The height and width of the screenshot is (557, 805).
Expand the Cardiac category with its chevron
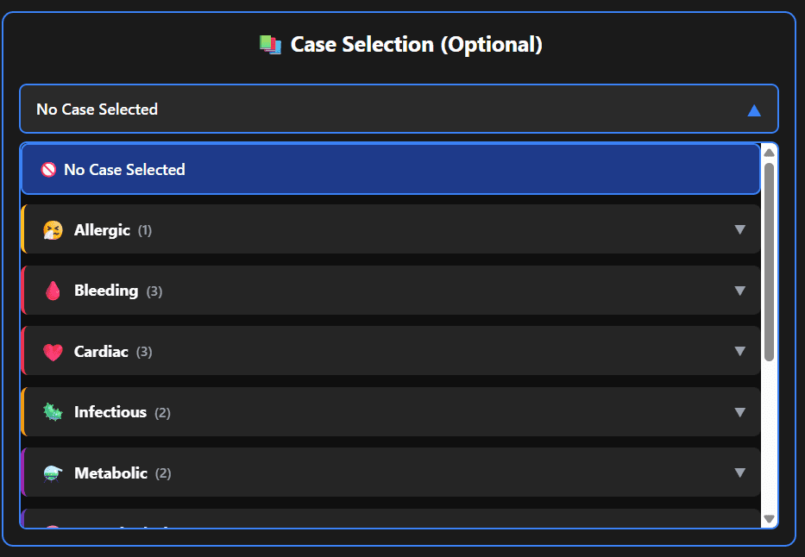(x=740, y=351)
